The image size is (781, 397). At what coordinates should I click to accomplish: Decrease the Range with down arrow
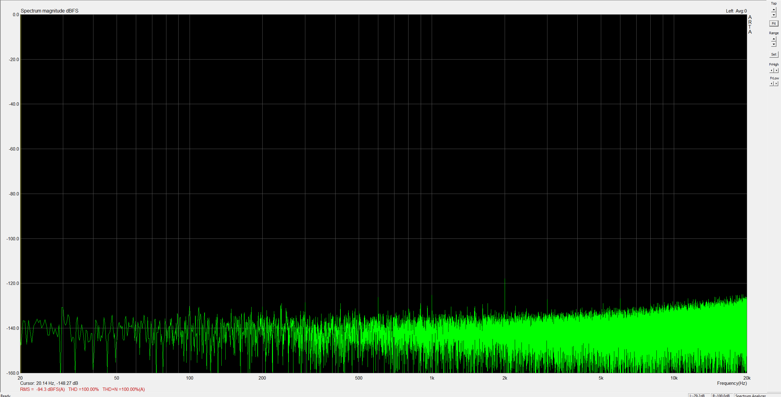773,44
